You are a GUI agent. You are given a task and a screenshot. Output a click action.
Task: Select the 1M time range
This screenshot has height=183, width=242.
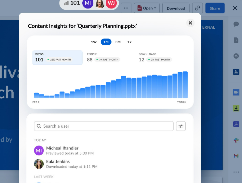106,42
